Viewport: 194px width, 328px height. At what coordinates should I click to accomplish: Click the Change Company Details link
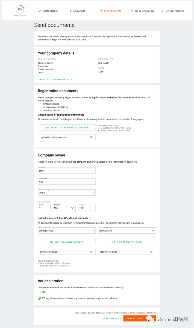pyautogui.click(x=55, y=80)
